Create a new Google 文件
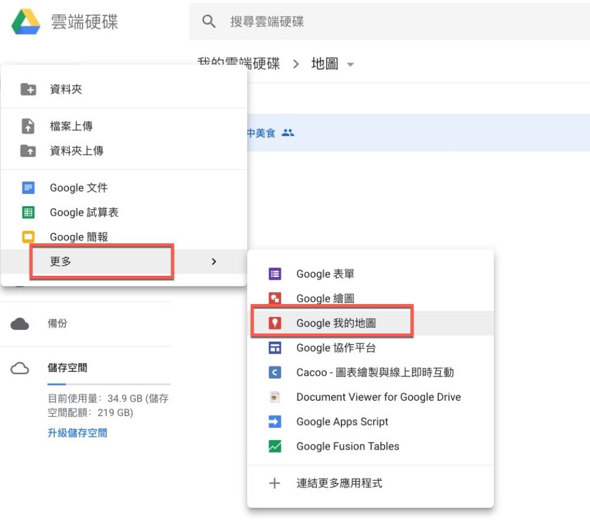Image resolution: width=590 pixels, height=525 pixels. tap(124, 187)
